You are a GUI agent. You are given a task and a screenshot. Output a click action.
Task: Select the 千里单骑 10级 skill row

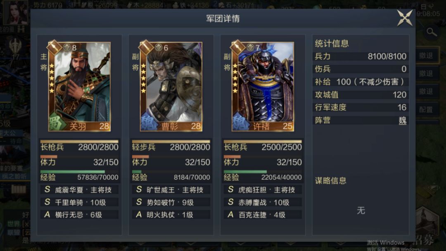79,202
